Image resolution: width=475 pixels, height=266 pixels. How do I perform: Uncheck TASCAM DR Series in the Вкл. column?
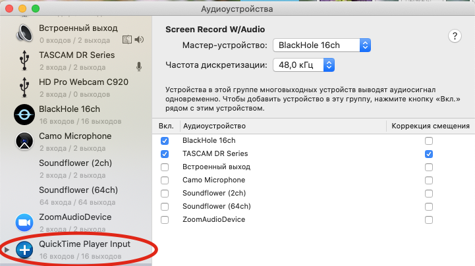(x=165, y=154)
